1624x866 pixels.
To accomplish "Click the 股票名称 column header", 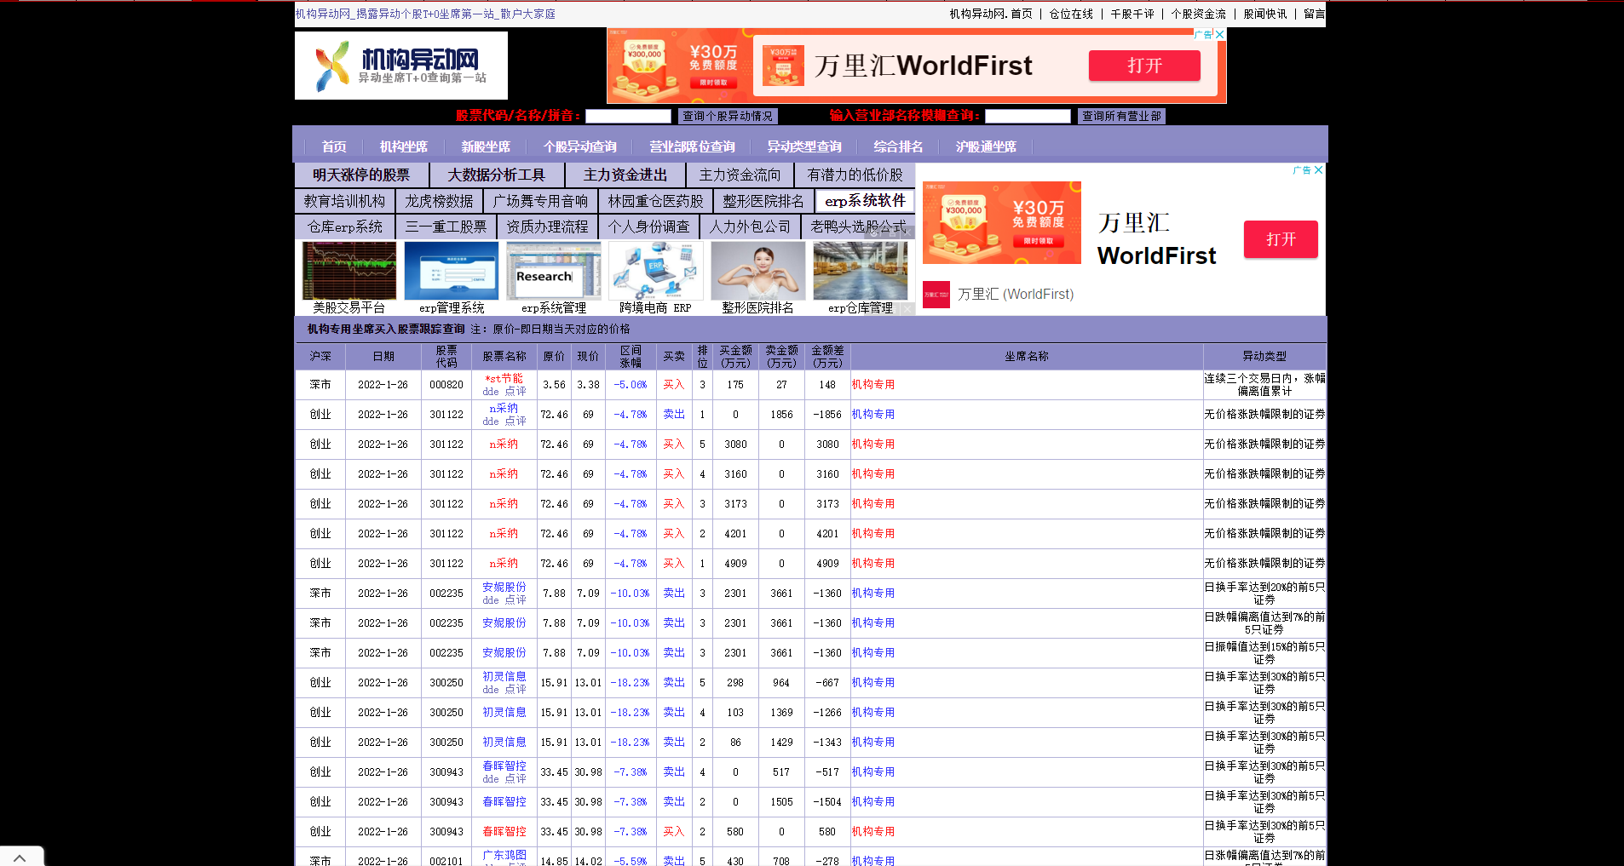I will (x=504, y=357).
